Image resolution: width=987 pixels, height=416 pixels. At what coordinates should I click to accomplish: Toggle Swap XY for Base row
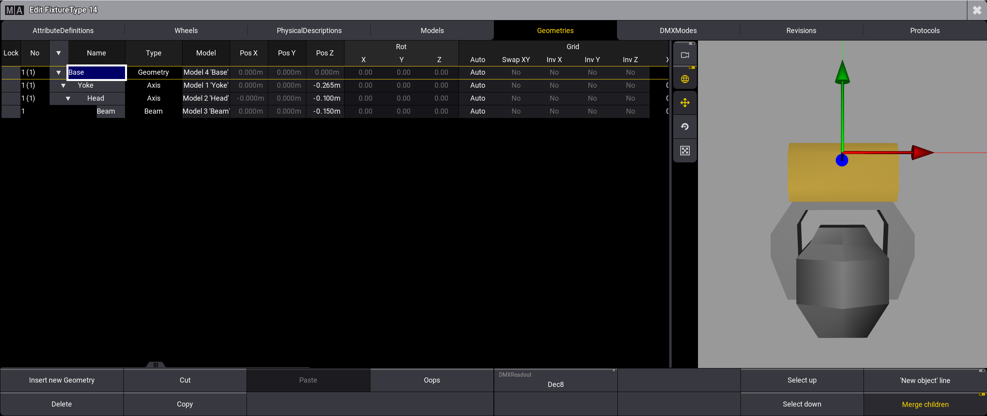pyautogui.click(x=516, y=72)
